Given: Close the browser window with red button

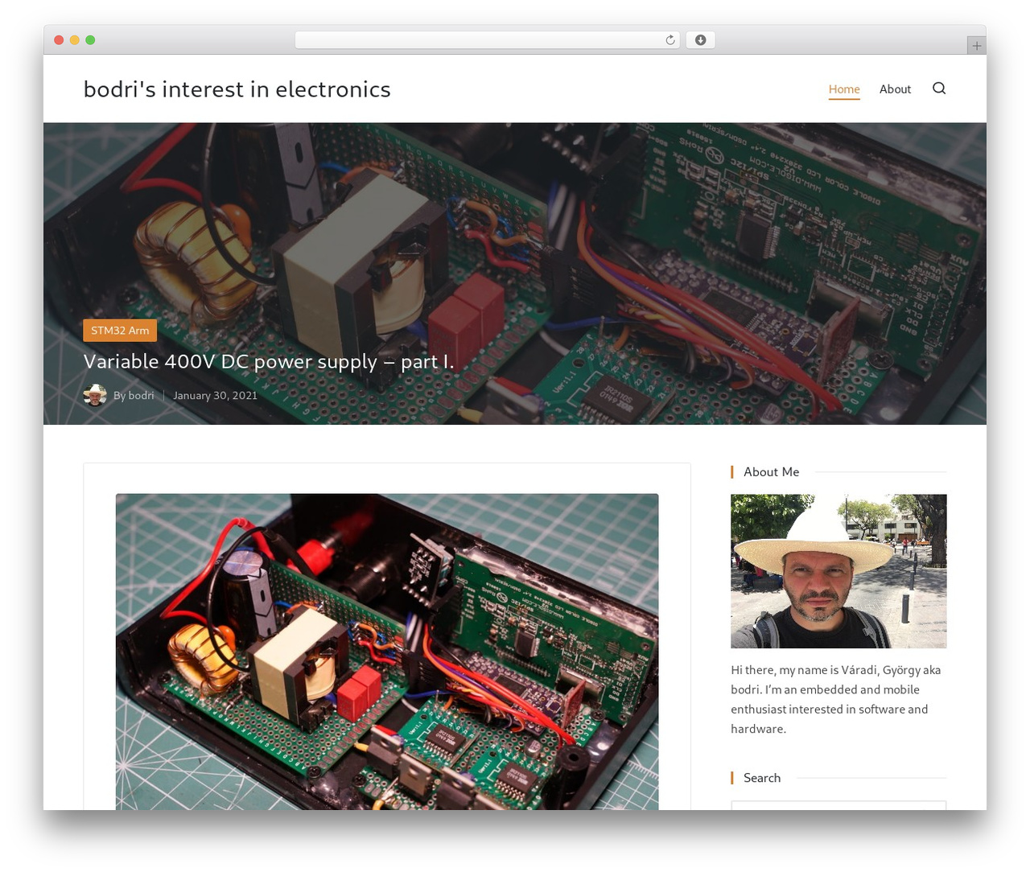Looking at the screenshot, I should tap(59, 40).
